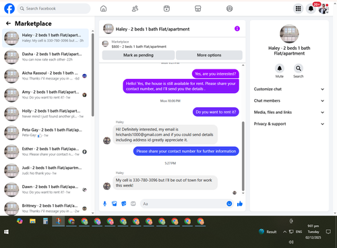Mark the listing as pending
This screenshot has height=248, width=337.
(138, 55)
